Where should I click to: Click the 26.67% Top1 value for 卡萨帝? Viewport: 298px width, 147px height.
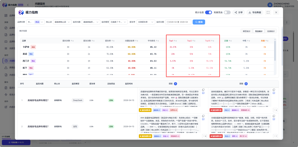[173, 47]
